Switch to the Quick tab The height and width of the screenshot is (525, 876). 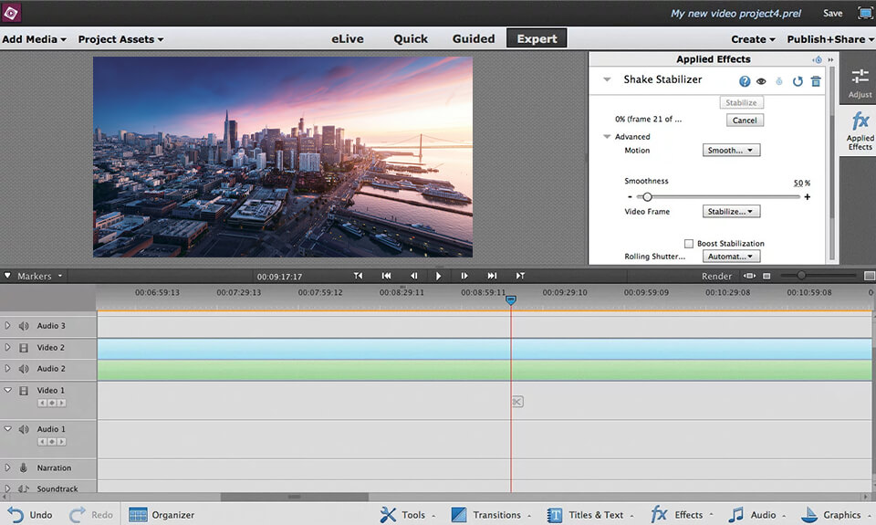coord(411,39)
